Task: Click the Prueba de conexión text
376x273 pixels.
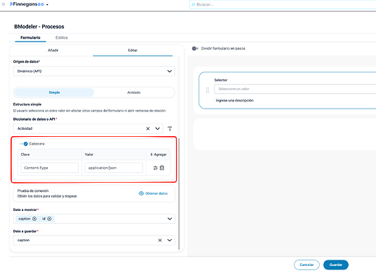Action: pyautogui.click(x=33, y=190)
